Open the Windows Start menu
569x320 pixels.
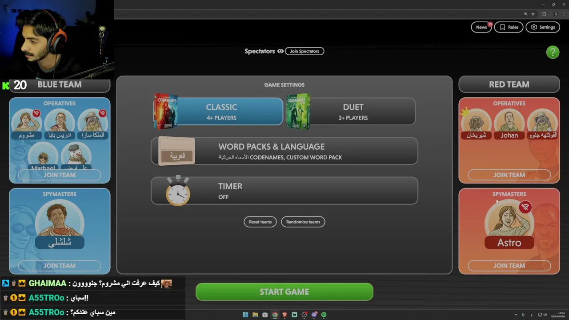pyautogui.click(x=245, y=315)
